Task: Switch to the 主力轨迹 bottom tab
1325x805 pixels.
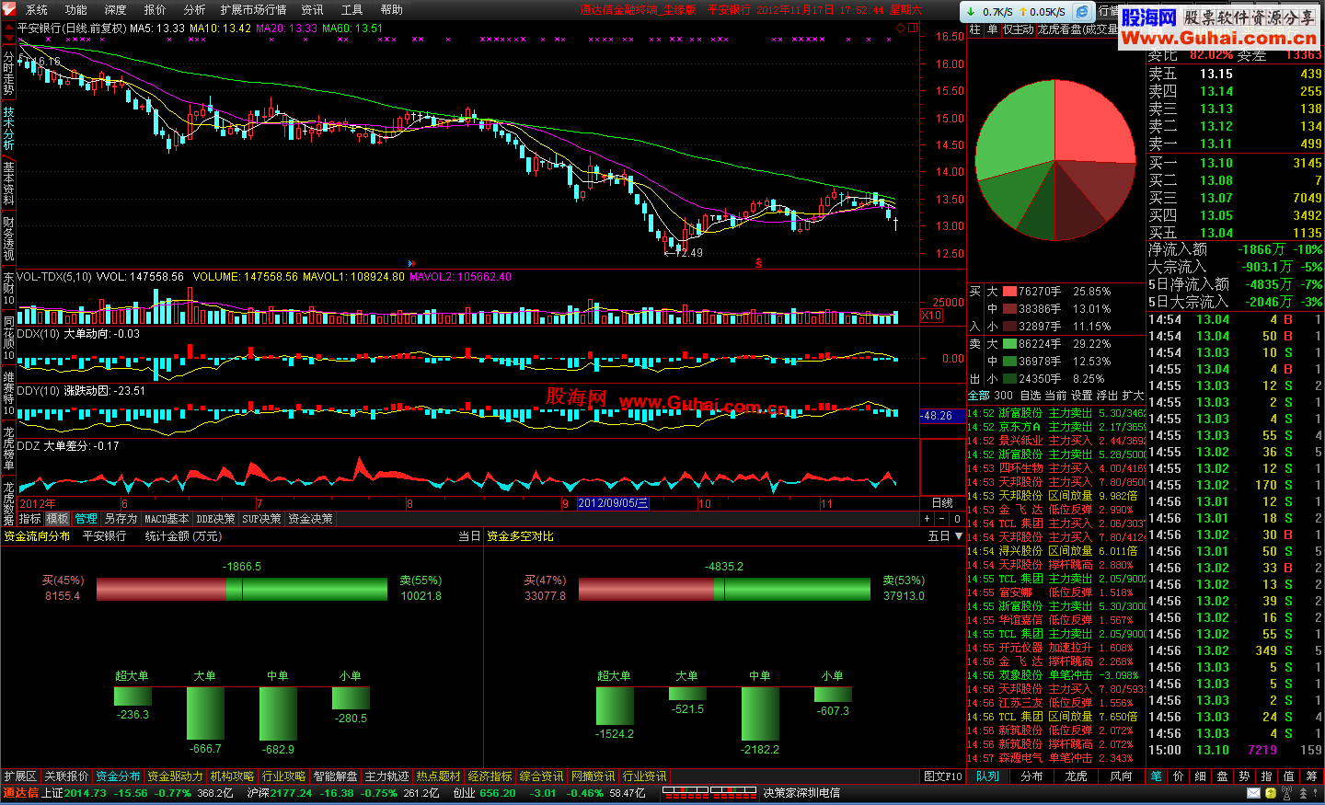Action: point(386,776)
